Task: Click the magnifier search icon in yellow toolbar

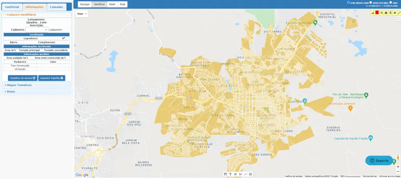Action: (x=381, y=13)
